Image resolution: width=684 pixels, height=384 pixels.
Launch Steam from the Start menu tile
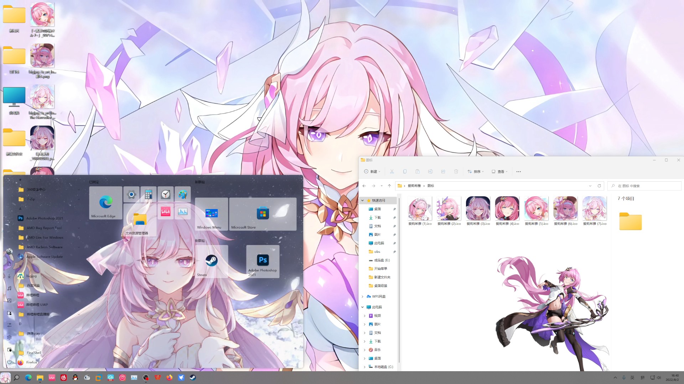[x=211, y=262]
